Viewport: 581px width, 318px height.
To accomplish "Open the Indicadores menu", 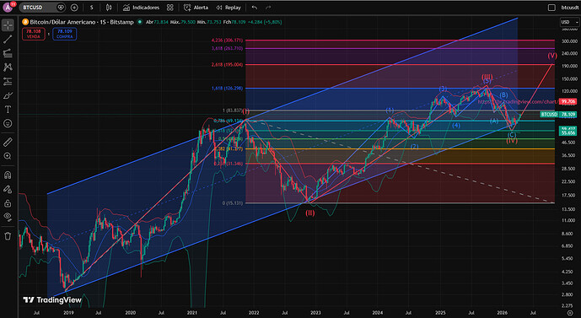I will click(141, 8).
